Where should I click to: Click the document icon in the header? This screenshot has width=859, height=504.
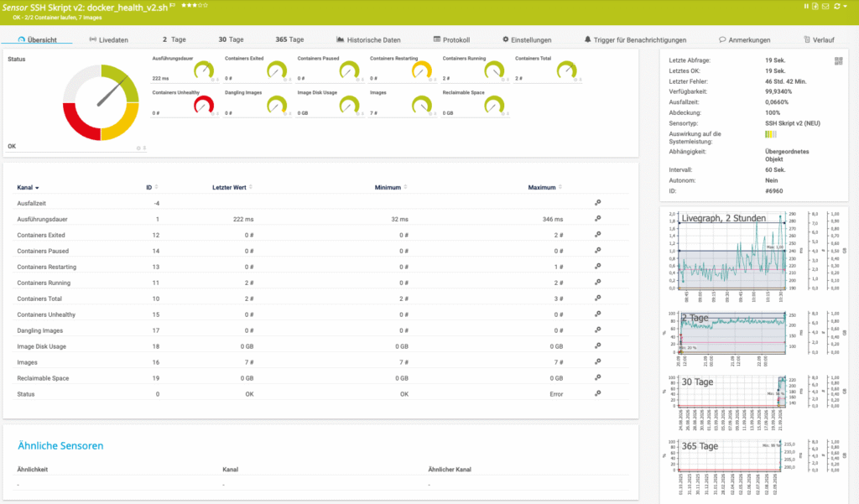point(815,6)
